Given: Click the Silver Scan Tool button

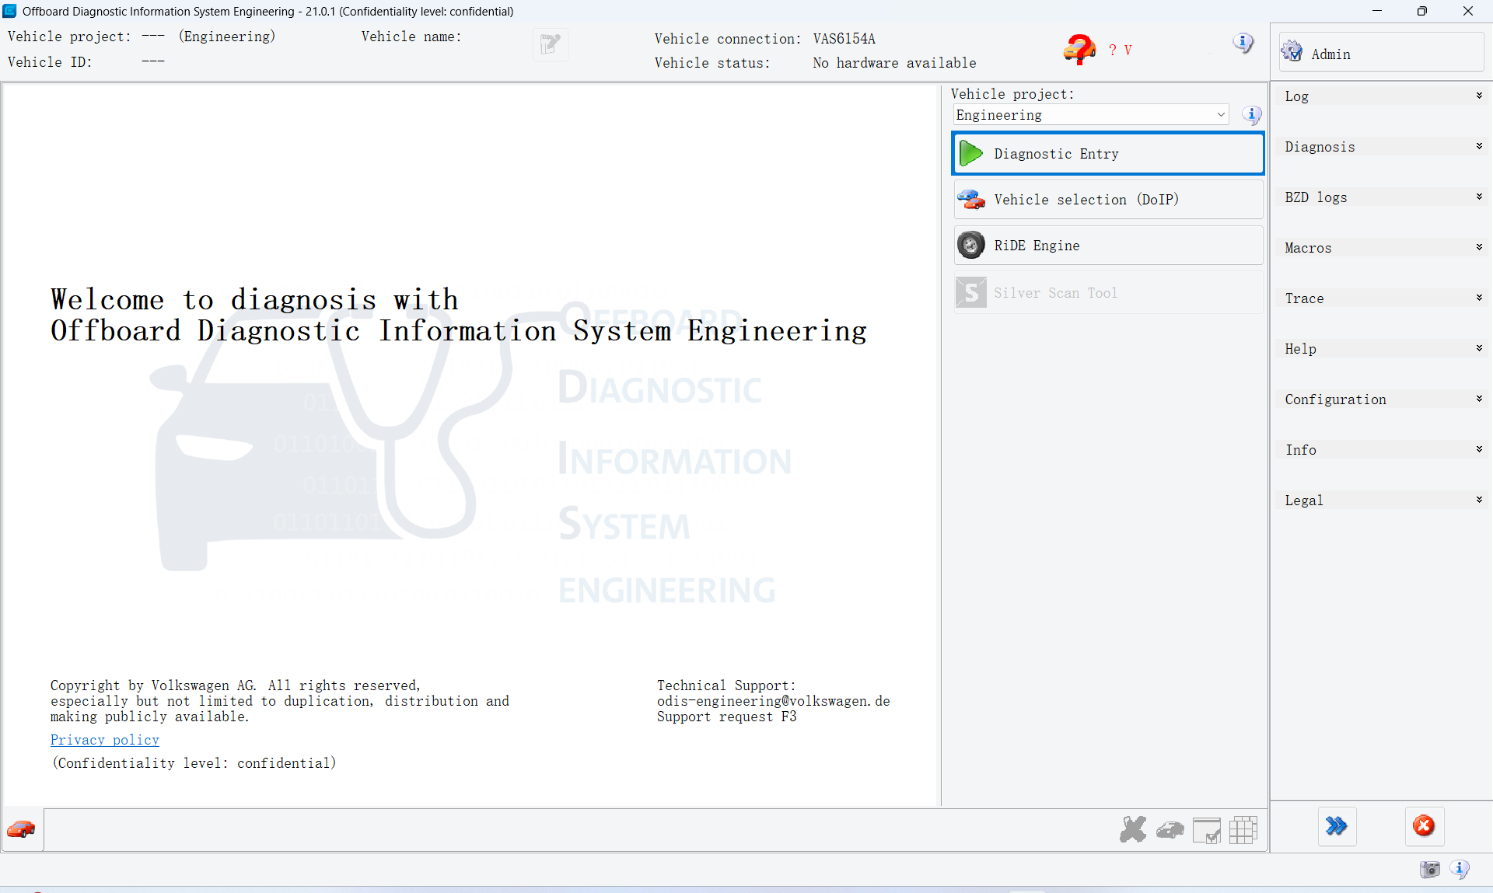Looking at the screenshot, I should click(1108, 292).
